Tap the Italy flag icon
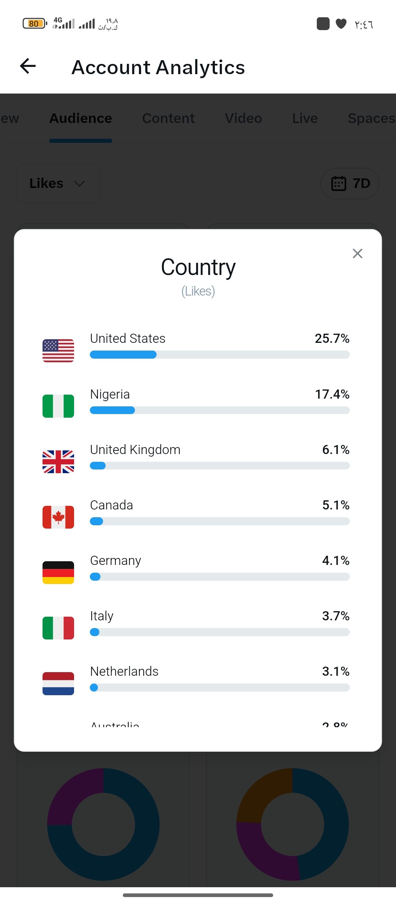This screenshot has width=396, height=903. [x=58, y=628]
